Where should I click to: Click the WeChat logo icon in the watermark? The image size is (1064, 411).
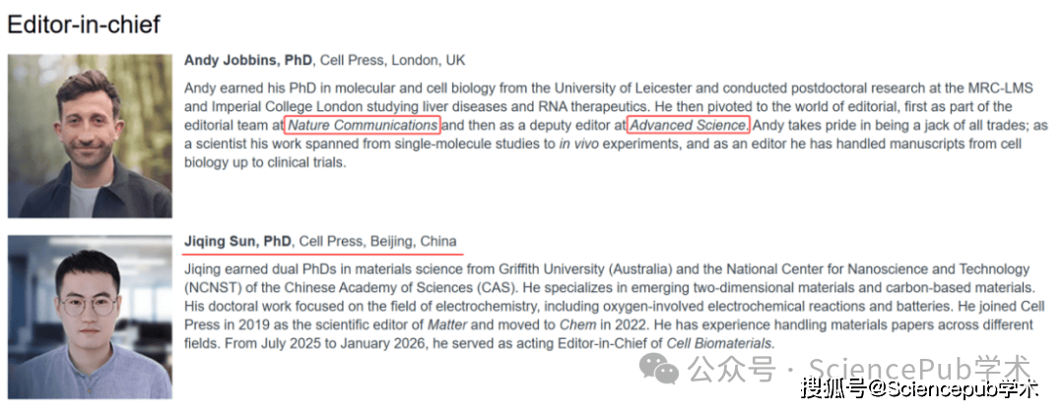659,370
